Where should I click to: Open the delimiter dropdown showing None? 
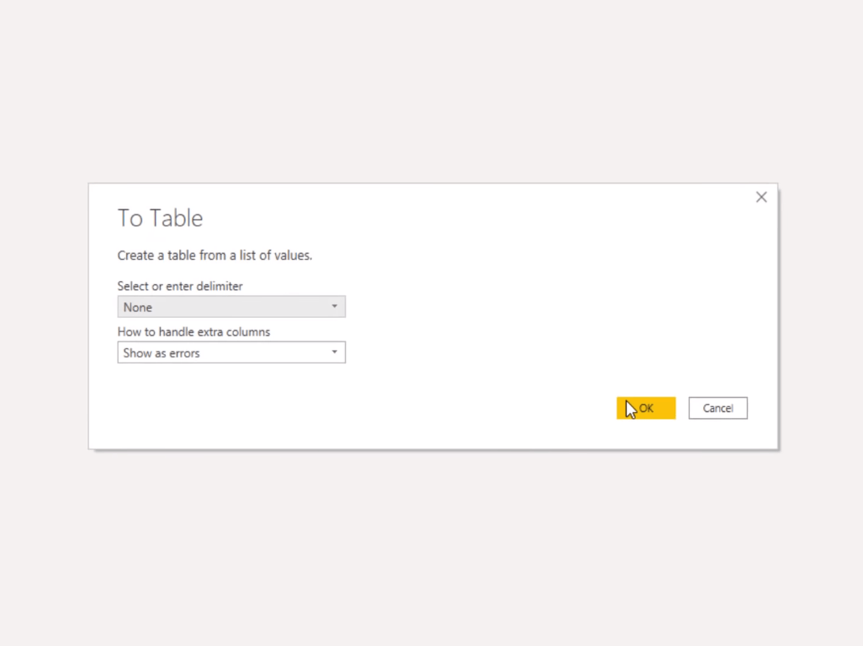231,307
